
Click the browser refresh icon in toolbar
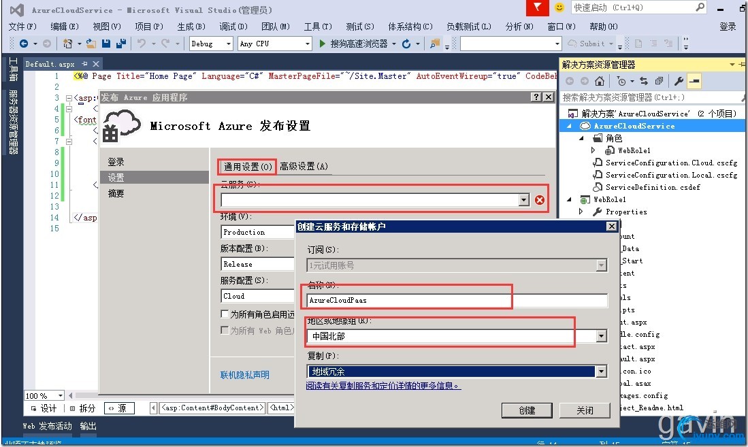pos(406,44)
